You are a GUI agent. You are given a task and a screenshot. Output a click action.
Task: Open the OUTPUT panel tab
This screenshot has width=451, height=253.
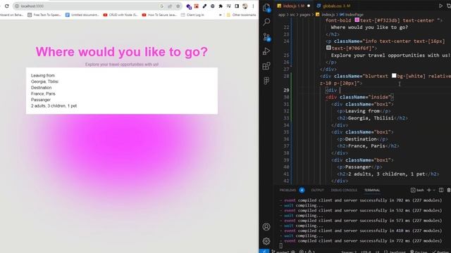click(x=317, y=190)
